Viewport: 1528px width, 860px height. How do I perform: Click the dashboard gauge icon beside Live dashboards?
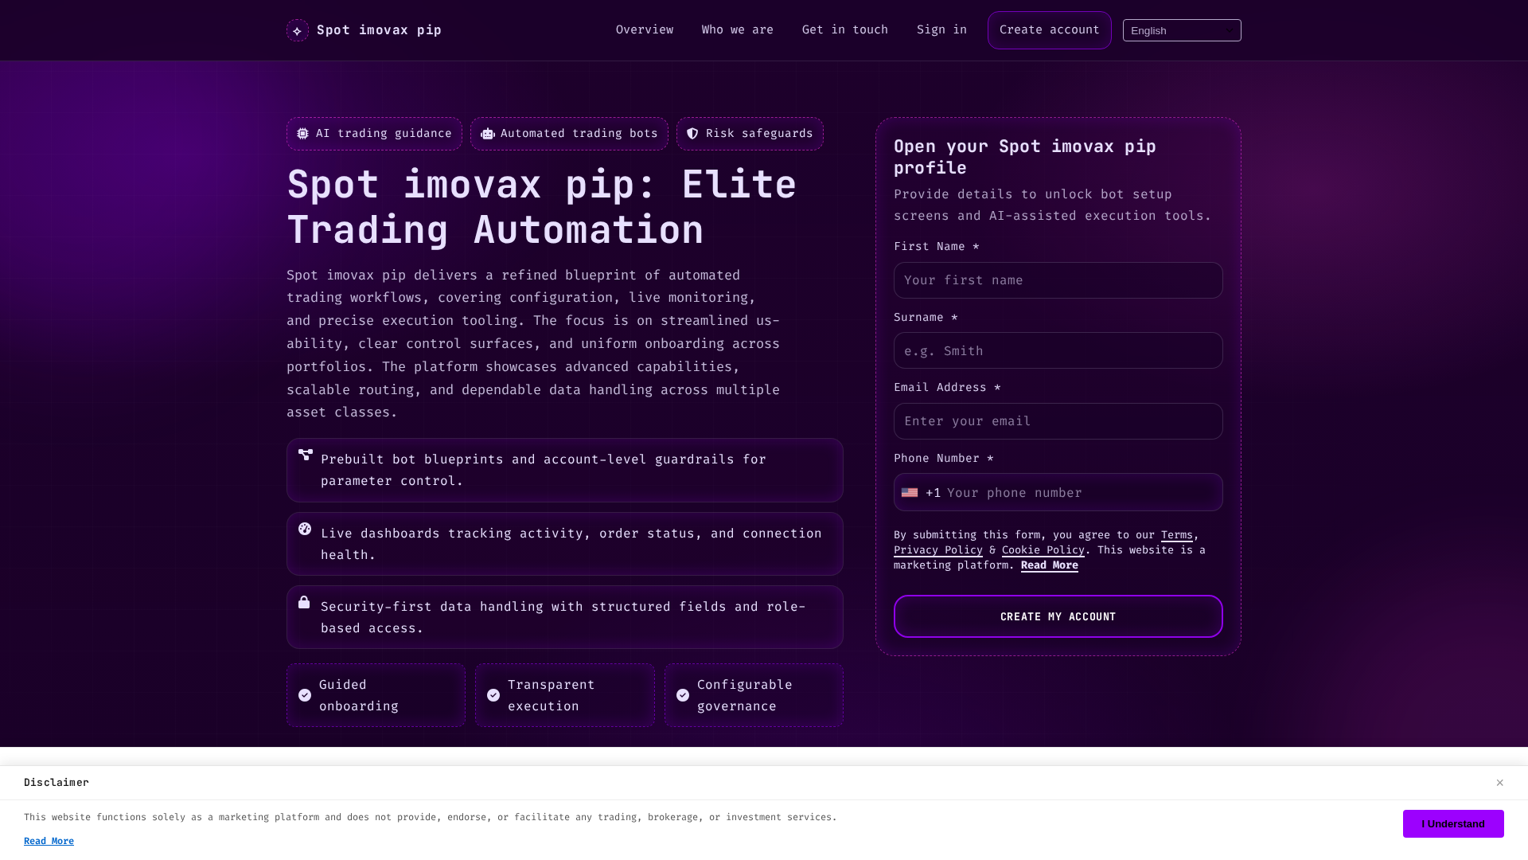pyautogui.click(x=305, y=529)
